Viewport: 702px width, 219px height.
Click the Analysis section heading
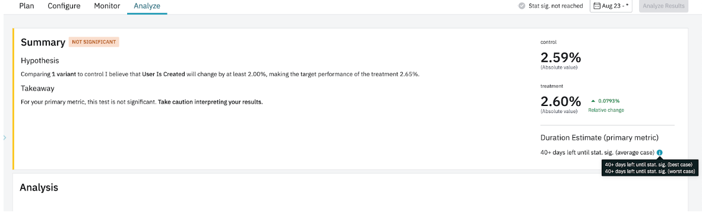pyautogui.click(x=39, y=187)
